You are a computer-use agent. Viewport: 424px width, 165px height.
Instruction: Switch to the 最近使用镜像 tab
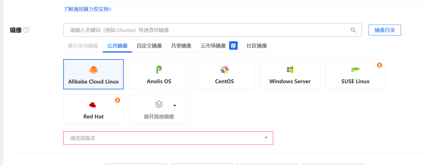pos(83,46)
